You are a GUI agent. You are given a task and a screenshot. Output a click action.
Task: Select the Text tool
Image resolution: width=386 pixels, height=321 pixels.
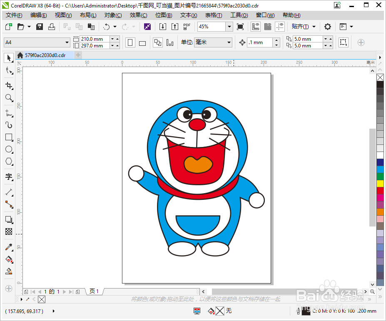point(9,177)
